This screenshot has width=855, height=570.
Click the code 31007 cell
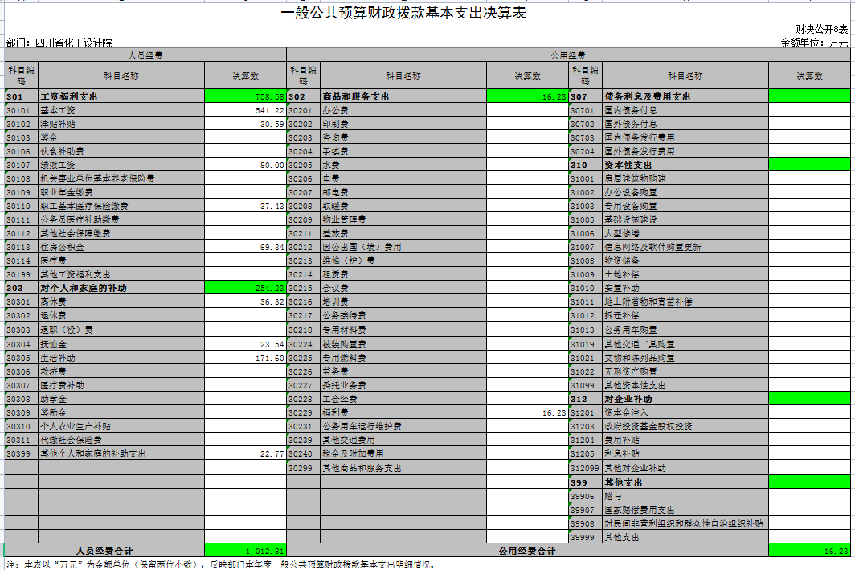click(x=585, y=247)
